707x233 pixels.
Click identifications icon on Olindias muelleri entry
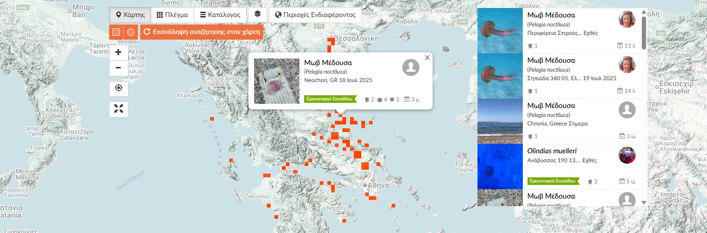[x=590, y=182]
